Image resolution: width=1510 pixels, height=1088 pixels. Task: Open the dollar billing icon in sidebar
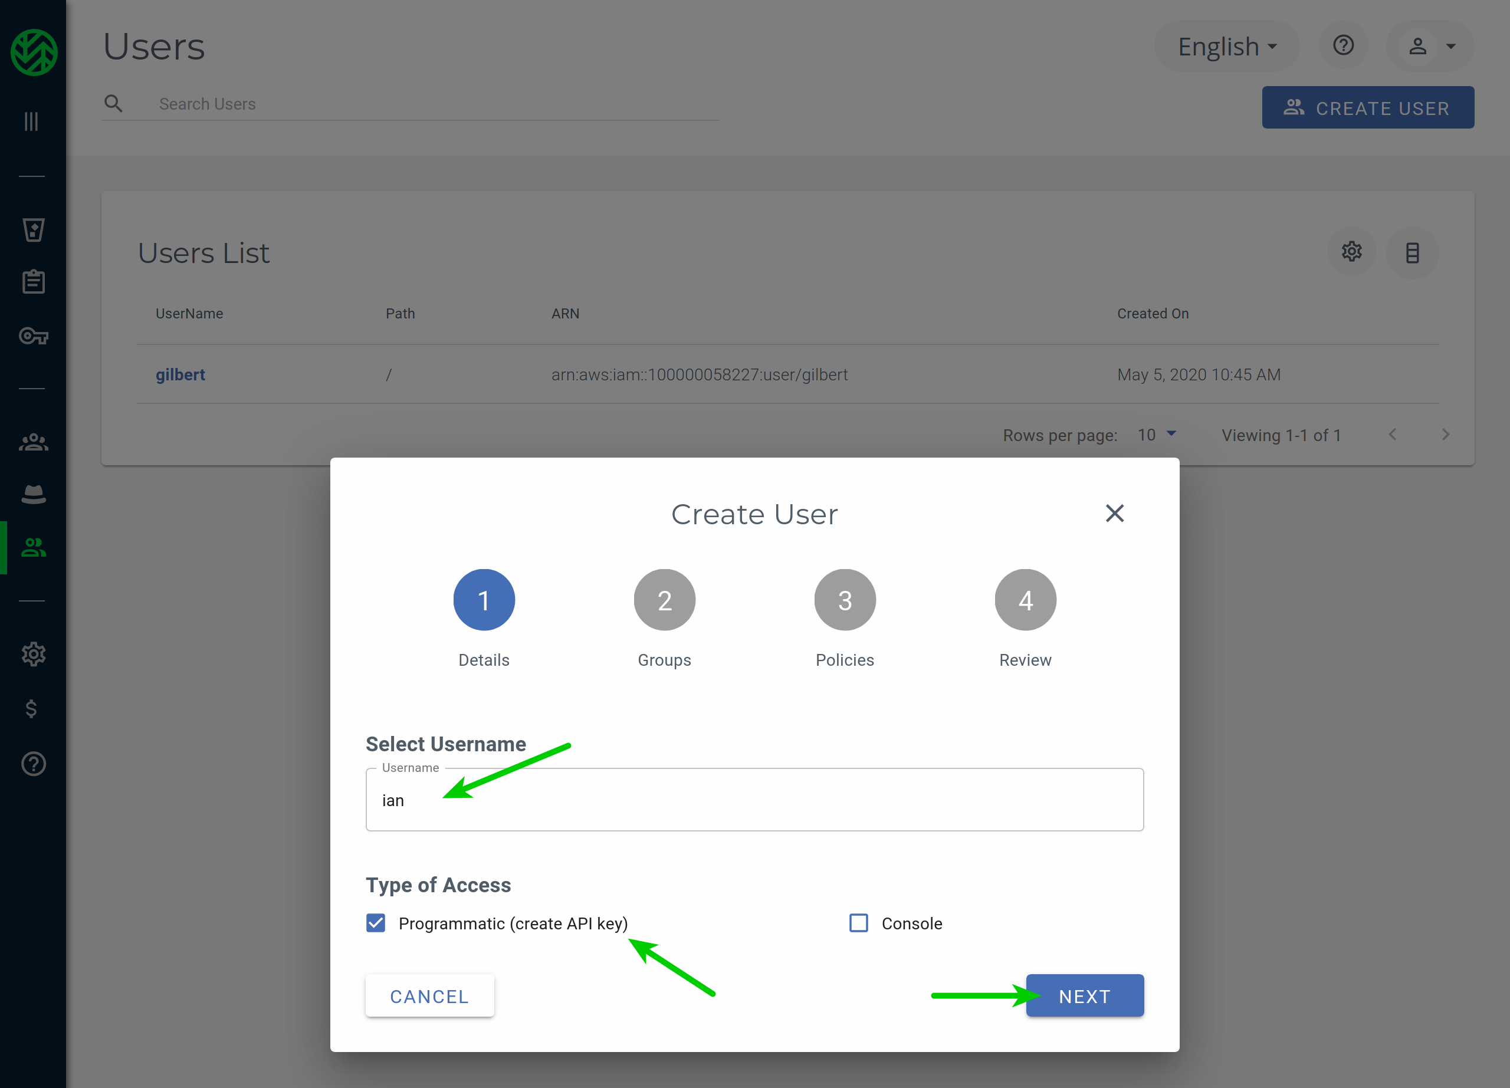coord(32,709)
